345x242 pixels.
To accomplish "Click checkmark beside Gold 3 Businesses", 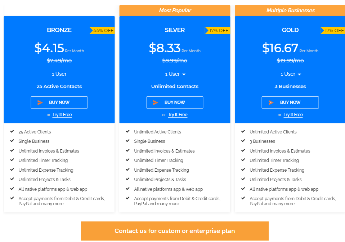I will click(243, 141).
